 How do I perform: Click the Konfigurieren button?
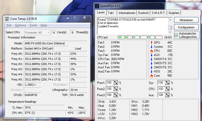coord(186,27)
